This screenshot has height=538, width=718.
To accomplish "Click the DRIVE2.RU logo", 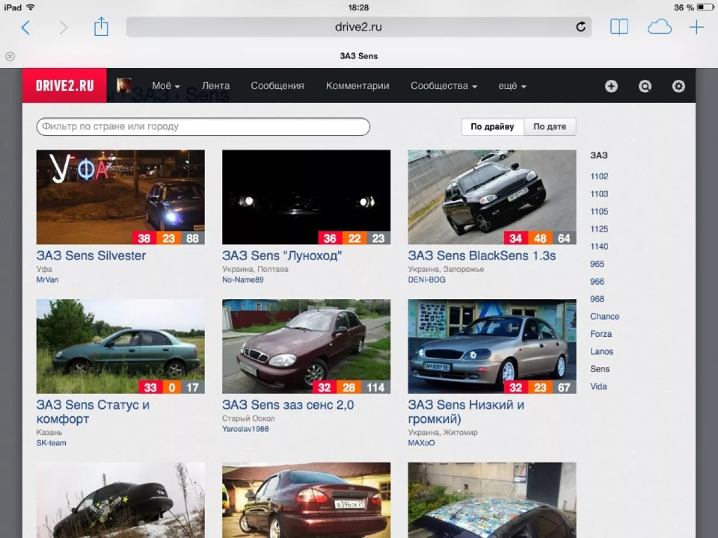I will click(64, 85).
